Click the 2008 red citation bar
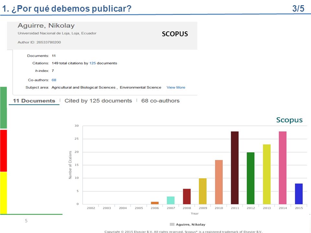The width and height of the screenshot is (311, 233). [187, 196]
